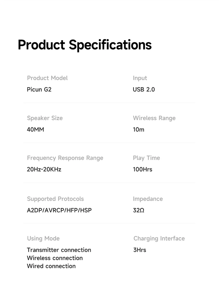Screen dimensions: 219x292
Task: Select the Product Model label
Action: point(47,78)
